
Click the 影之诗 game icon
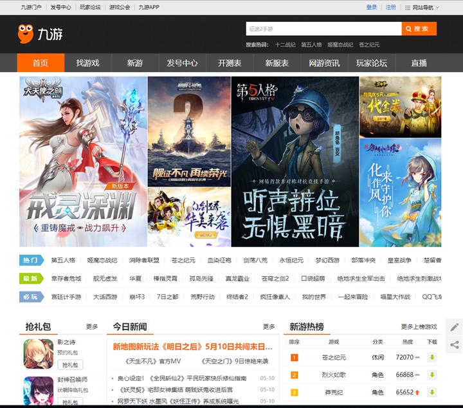(39, 354)
